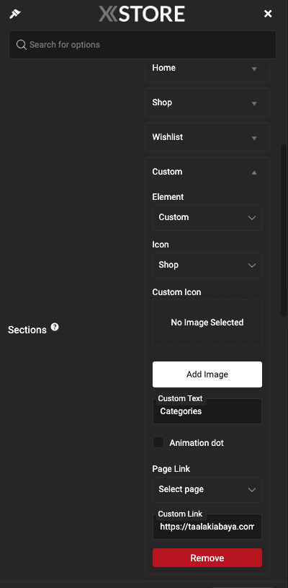Expand the Shop section arrow
Screen dimensions: 288x588
tap(254, 103)
